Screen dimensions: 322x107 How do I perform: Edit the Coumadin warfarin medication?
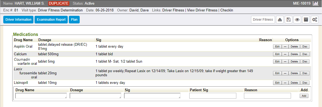(277, 62)
